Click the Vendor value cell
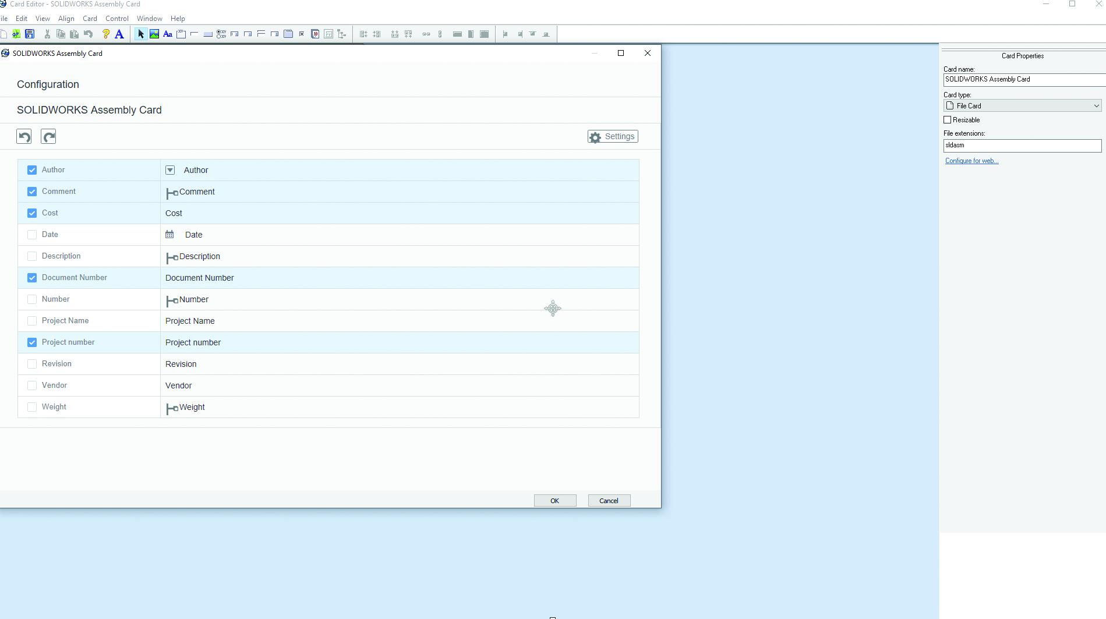 coord(400,385)
